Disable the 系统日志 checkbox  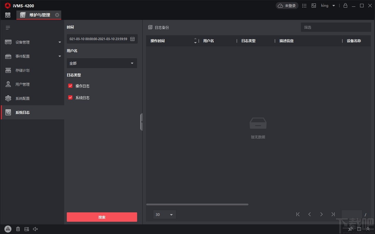coord(70,97)
